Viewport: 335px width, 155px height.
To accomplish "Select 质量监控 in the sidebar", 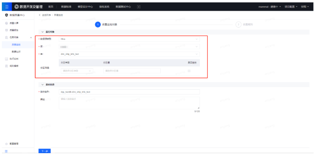I will pyautogui.click(x=16, y=44).
